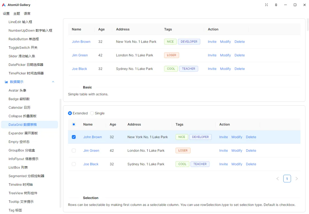Uncheck the John Brown row checkbox
The height and width of the screenshot is (214, 309).
click(x=74, y=137)
